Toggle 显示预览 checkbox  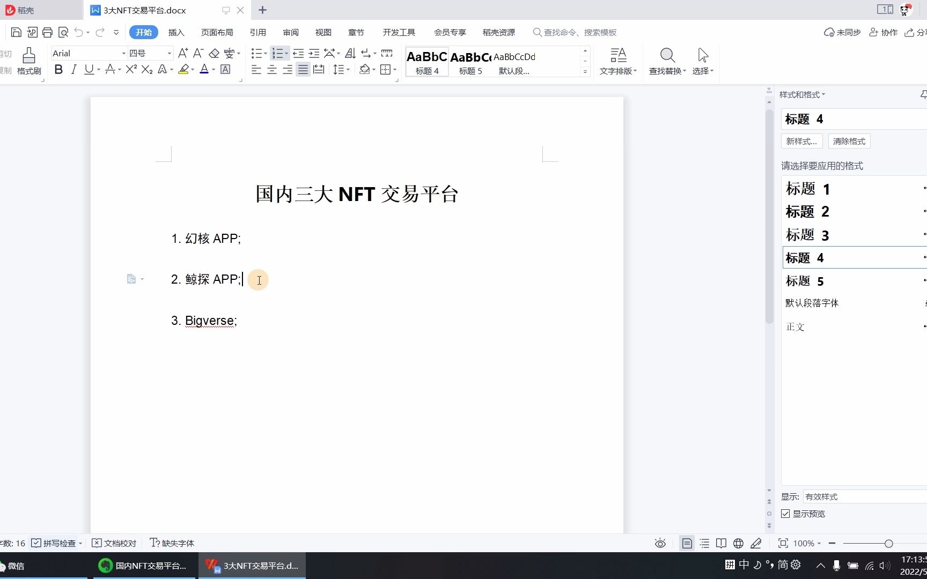pos(785,514)
